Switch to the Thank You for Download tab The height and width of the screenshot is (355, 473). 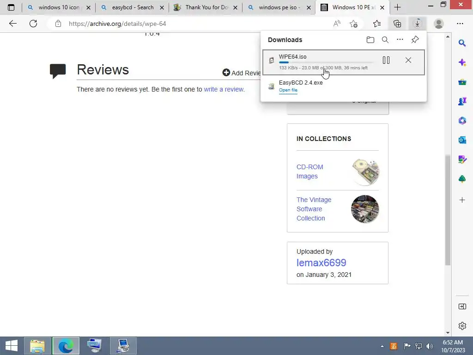pos(206,7)
